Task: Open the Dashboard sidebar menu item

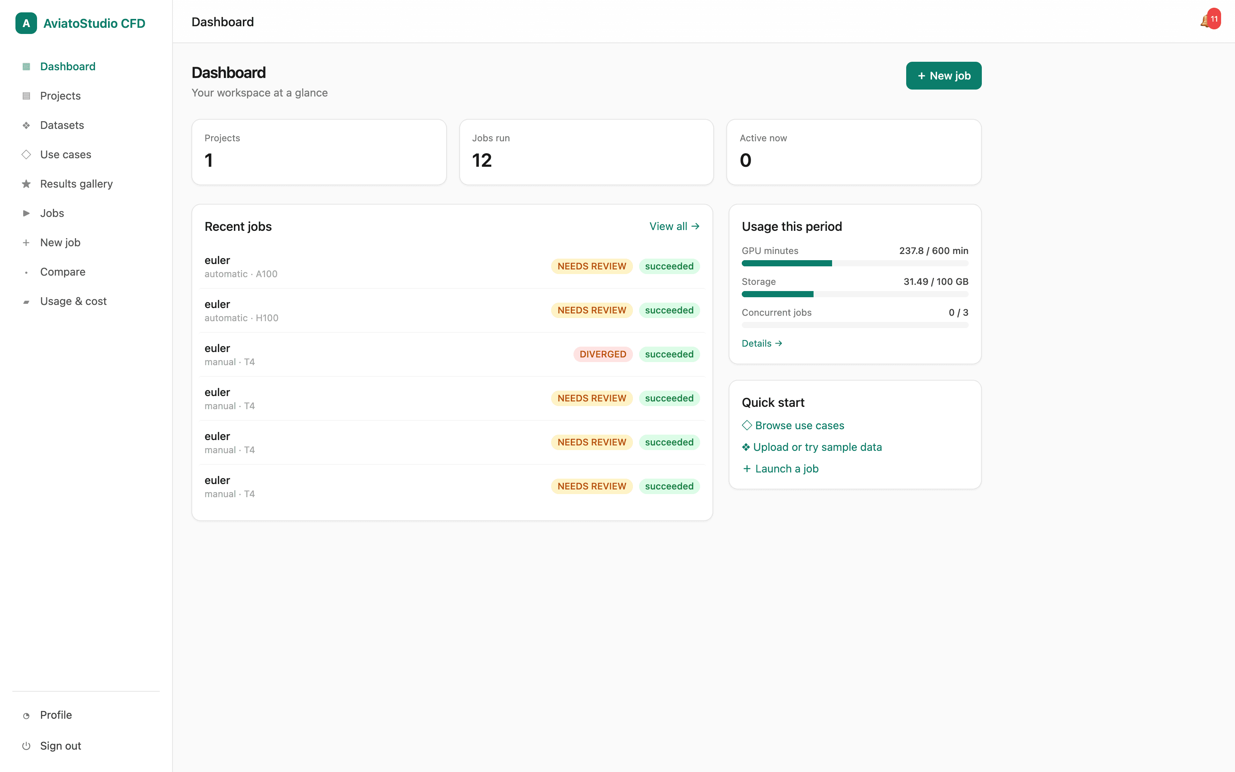Action: [x=86, y=66]
